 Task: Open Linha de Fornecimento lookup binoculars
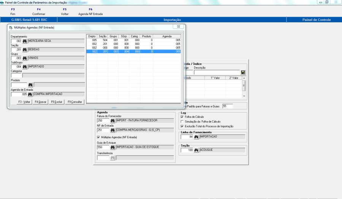click(196, 137)
